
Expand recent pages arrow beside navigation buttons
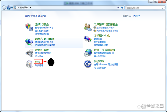pyautogui.click(x=12, y=8)
